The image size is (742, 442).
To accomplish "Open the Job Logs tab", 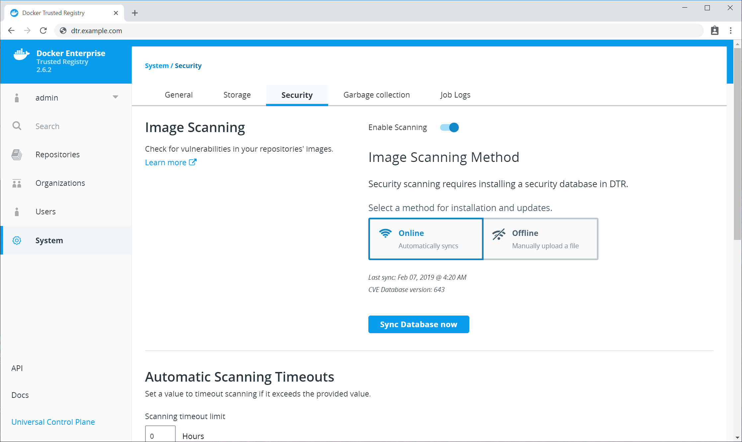I will pyautogui.click(x=455, y=95).
